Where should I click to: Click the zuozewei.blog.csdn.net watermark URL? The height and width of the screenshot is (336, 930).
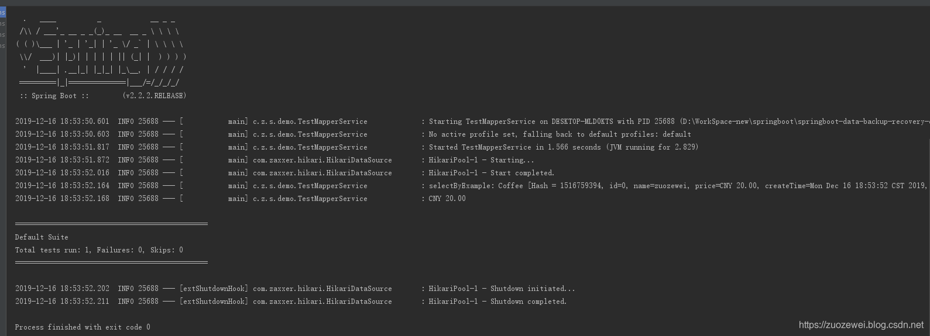[861, 325]
